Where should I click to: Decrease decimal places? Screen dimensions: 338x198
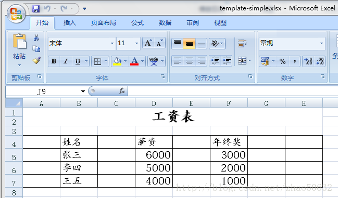[x=320, y=61]
